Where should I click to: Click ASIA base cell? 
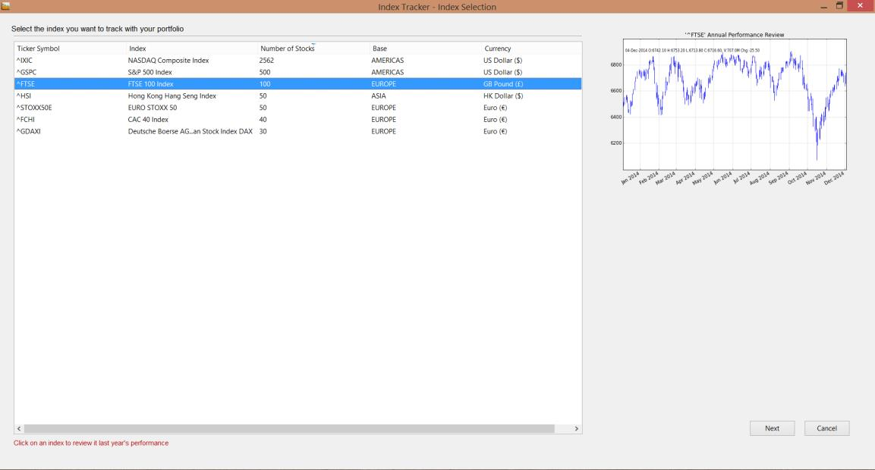(379, 96)
